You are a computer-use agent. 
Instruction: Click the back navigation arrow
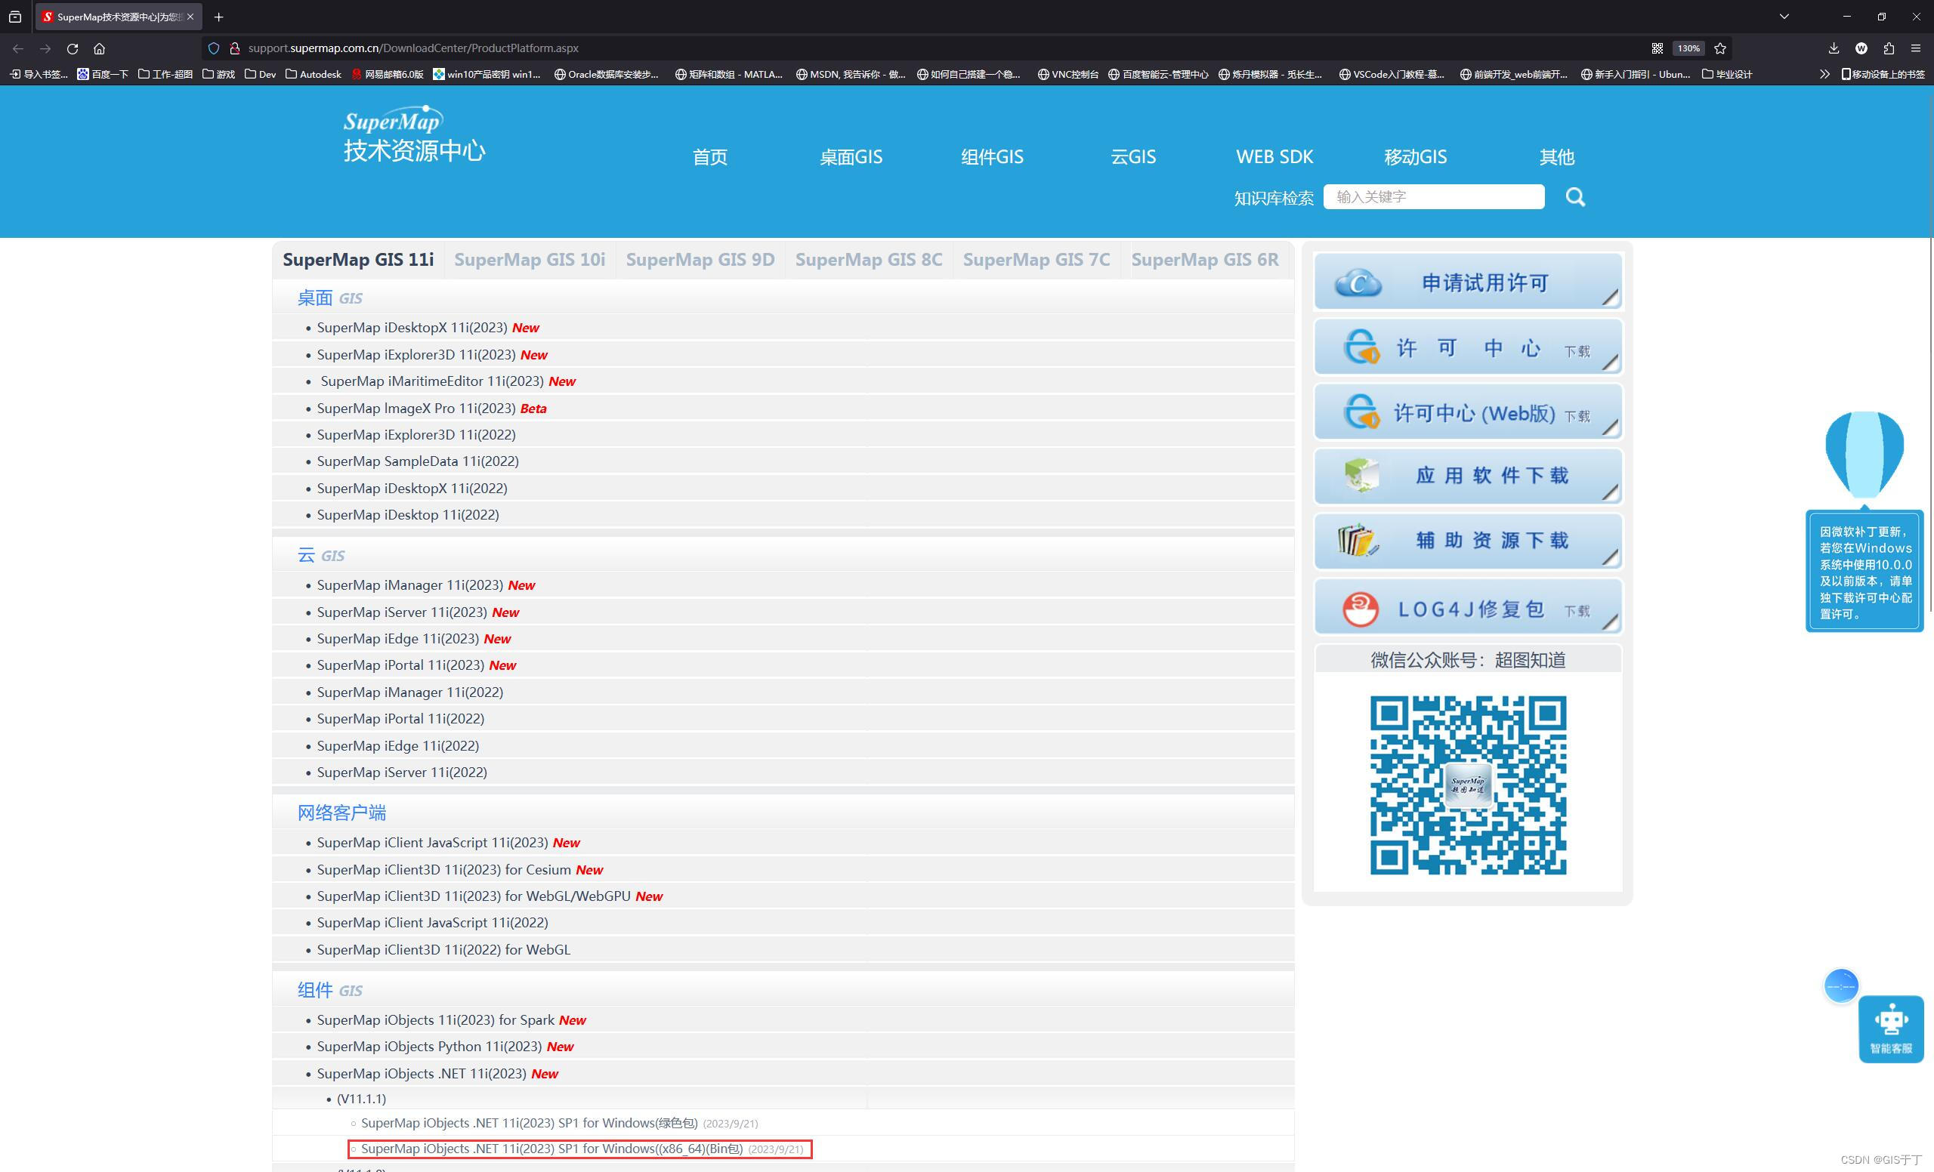click(x=18, y=48)
